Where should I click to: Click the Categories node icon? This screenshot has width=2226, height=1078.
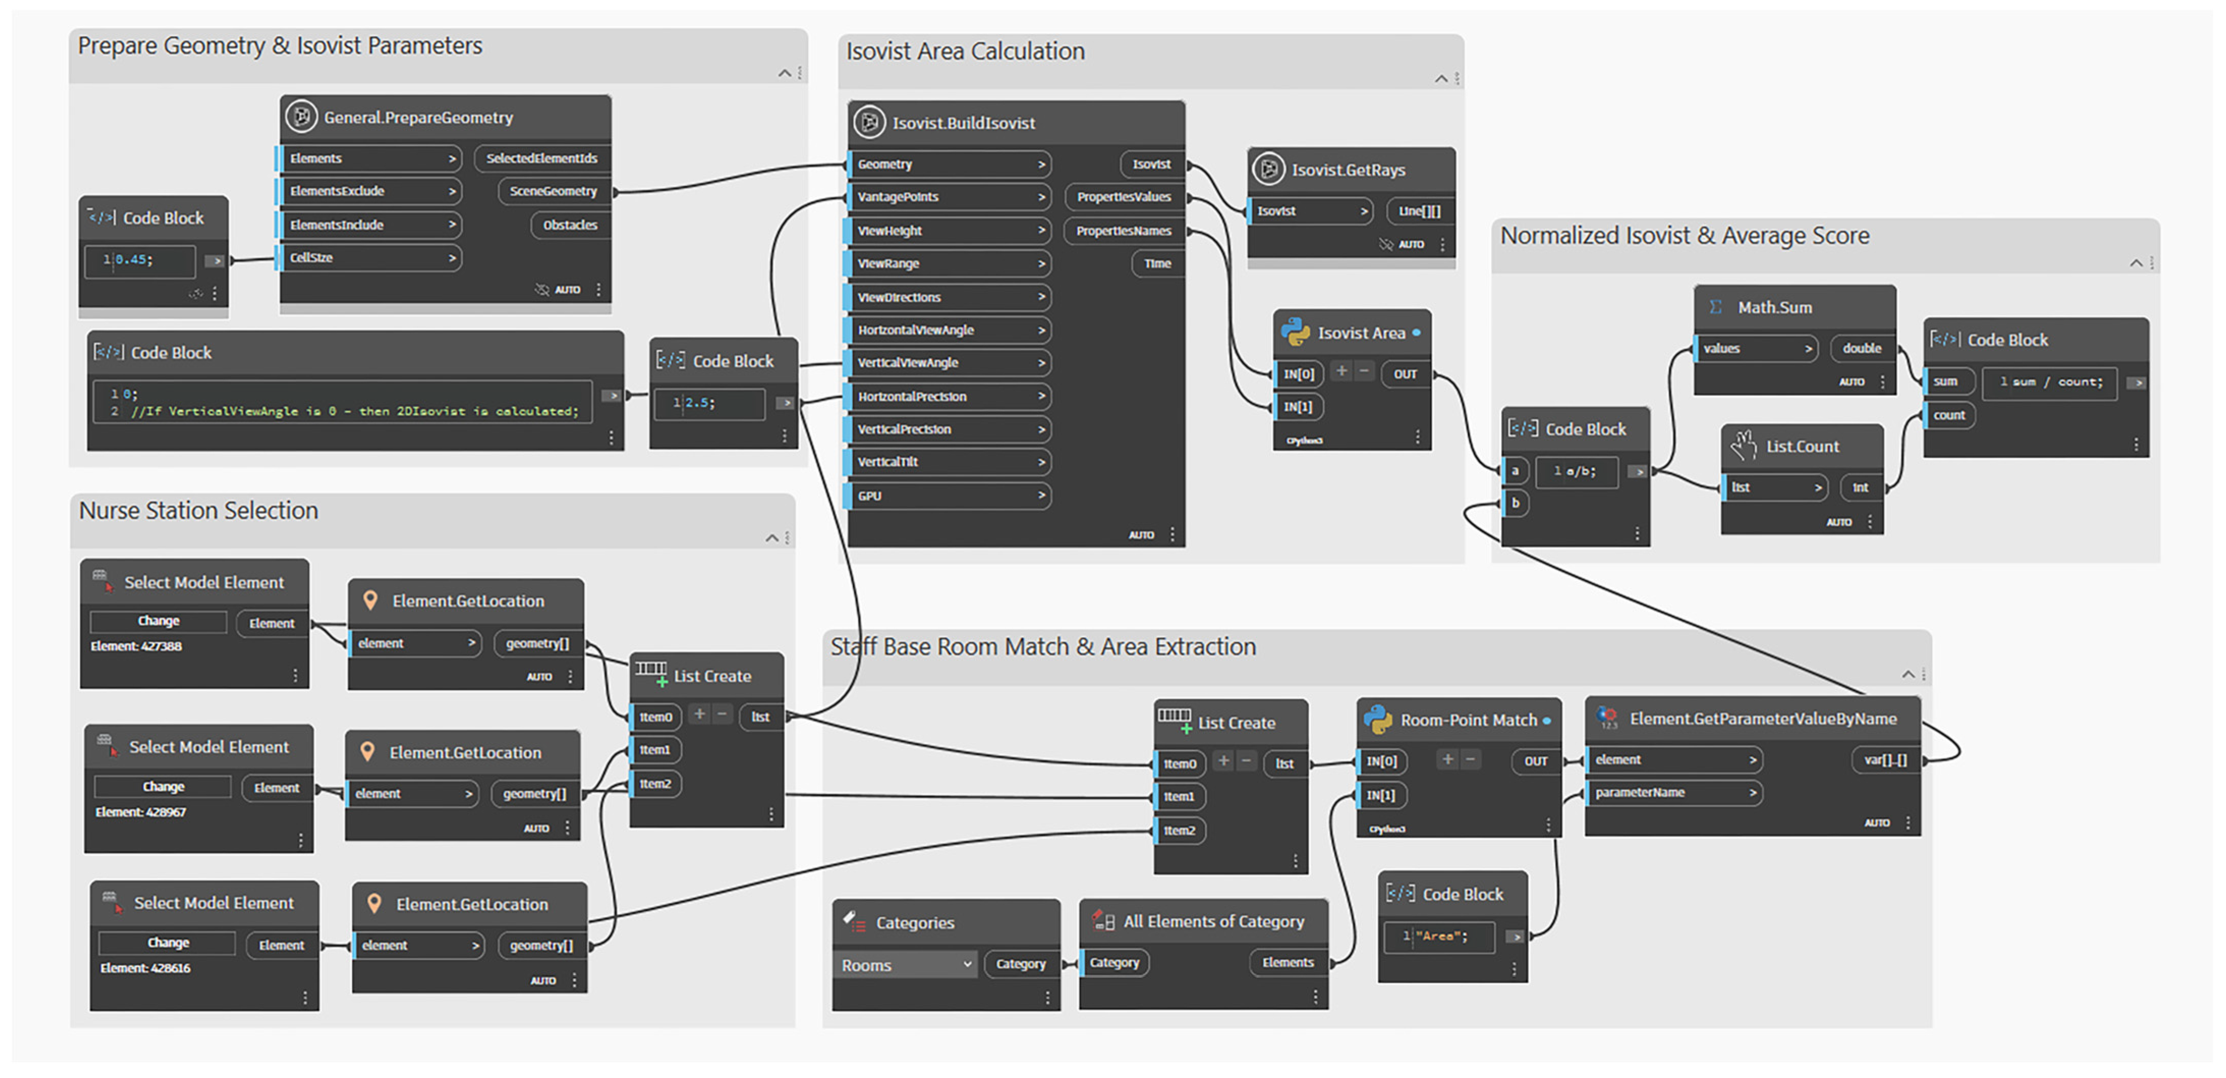pyautogui.click(x=854, y=922)
